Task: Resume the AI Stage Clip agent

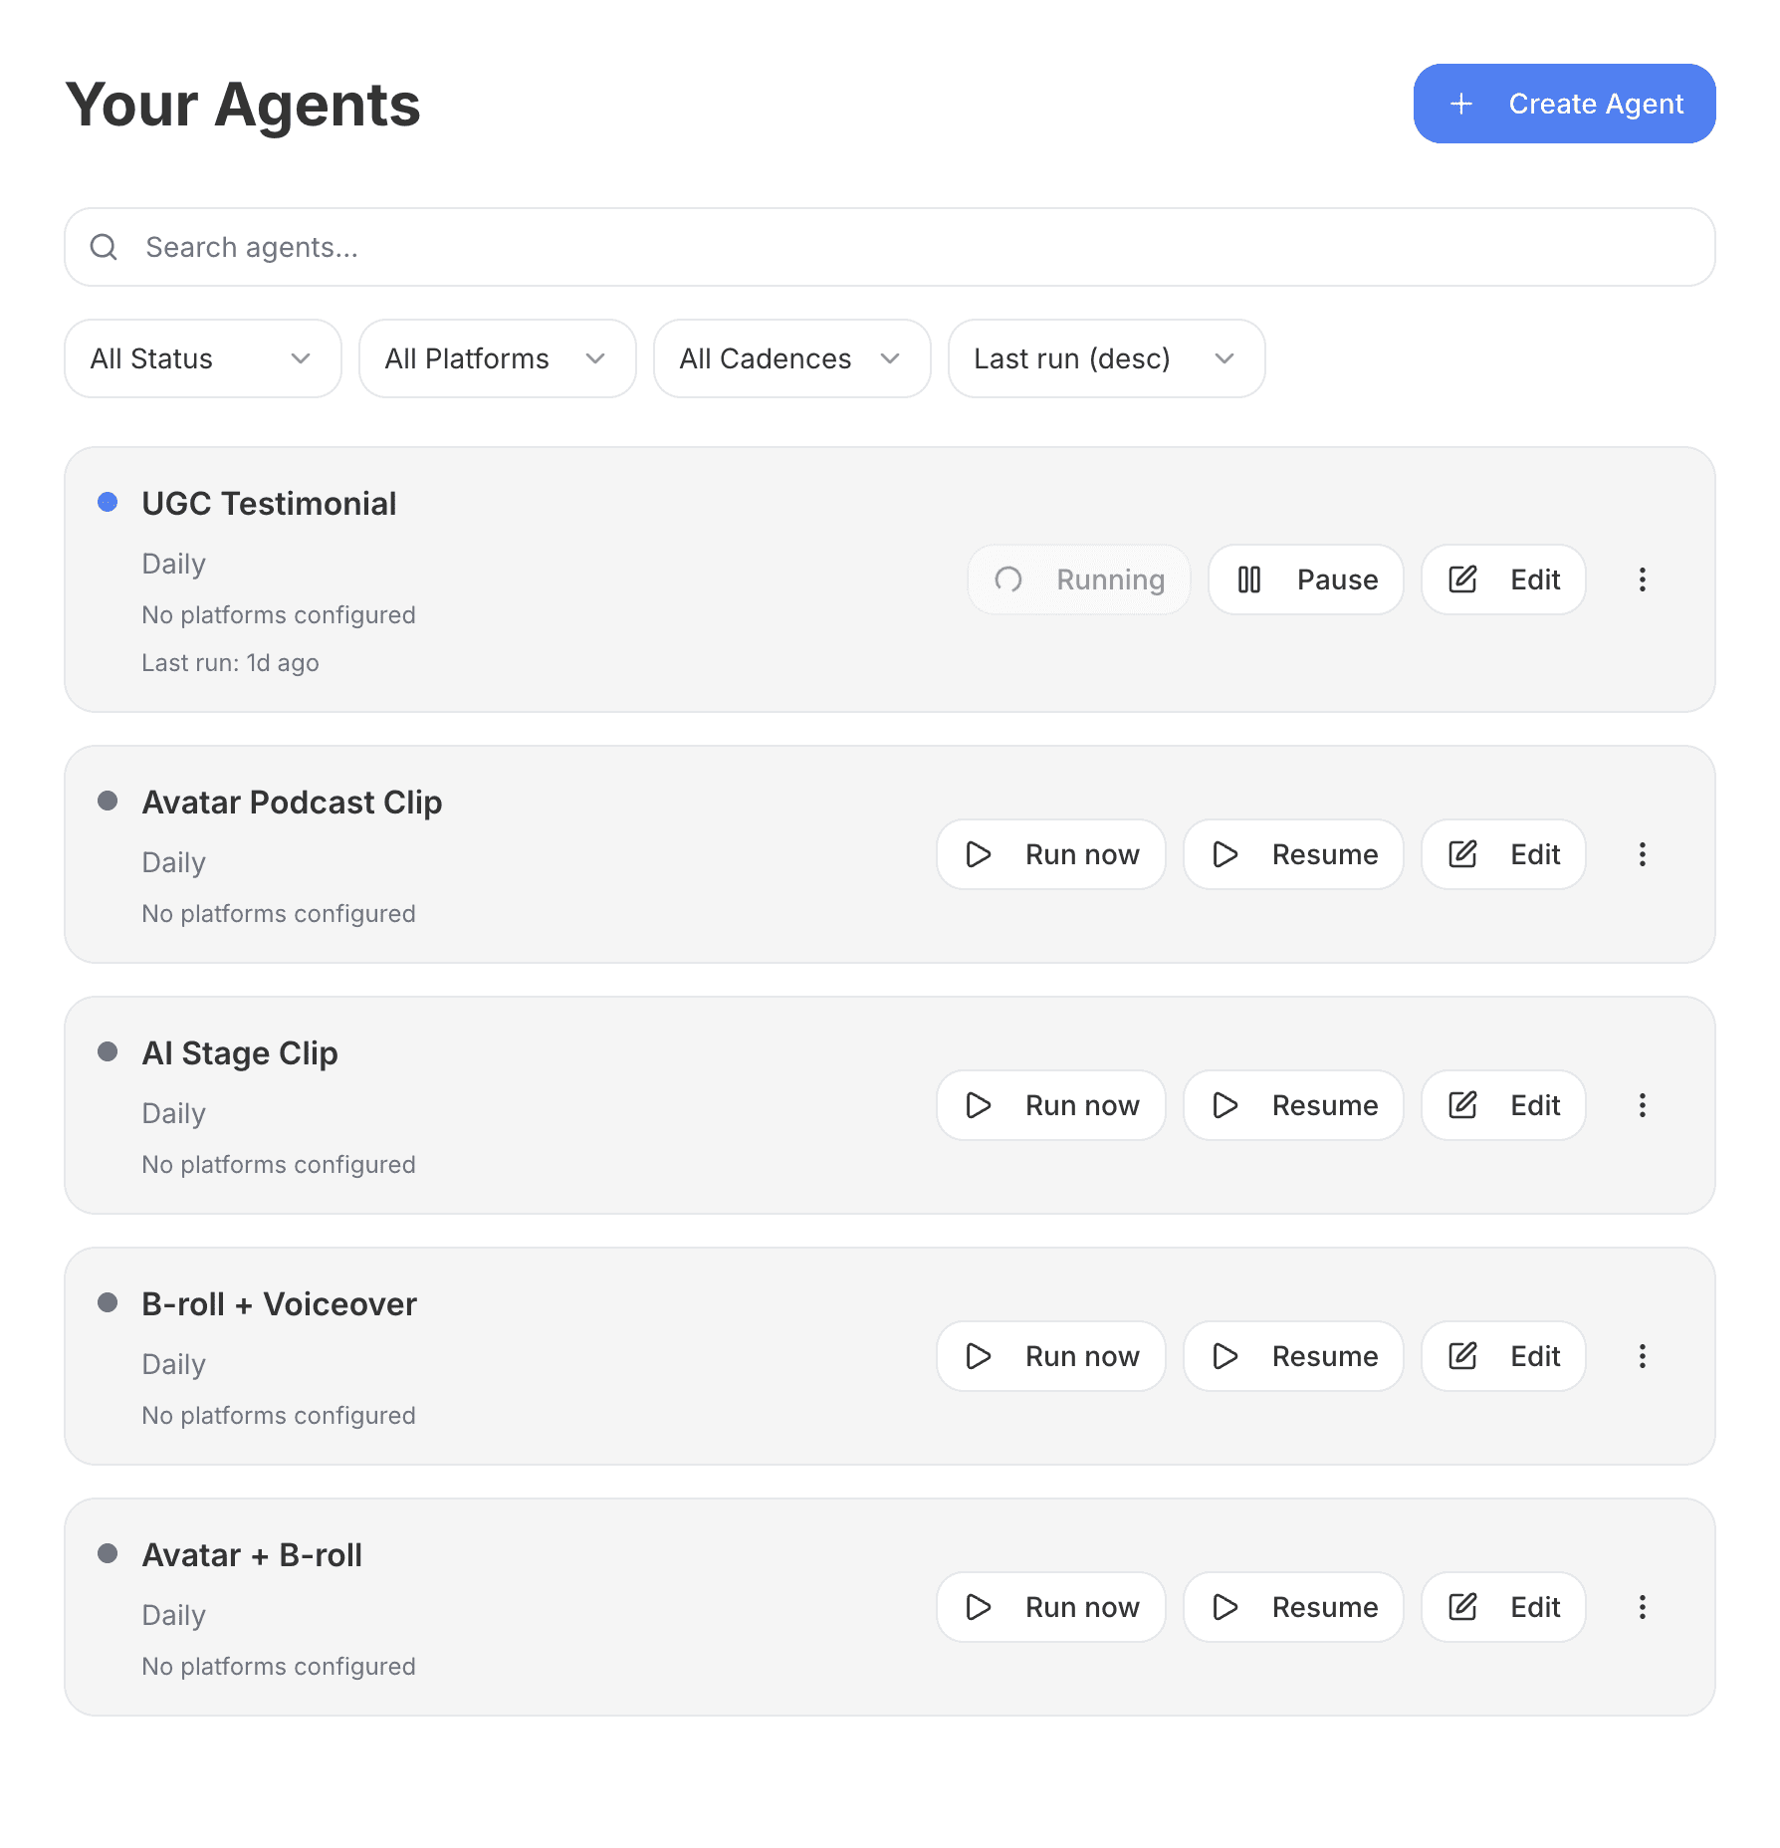Action: 1293,1105
